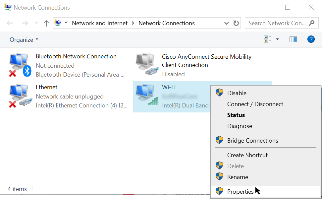Open the Organize dropdown menu

click(24, 39)
